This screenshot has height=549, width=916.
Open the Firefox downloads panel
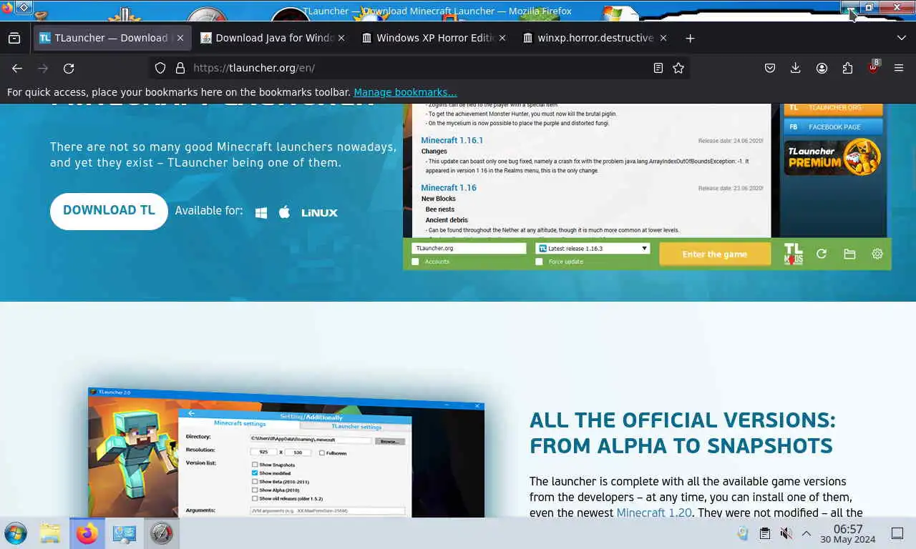795,68
